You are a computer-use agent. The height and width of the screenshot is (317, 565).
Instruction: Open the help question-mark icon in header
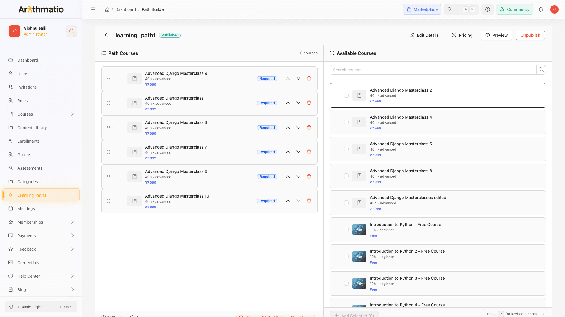point(488,9)
